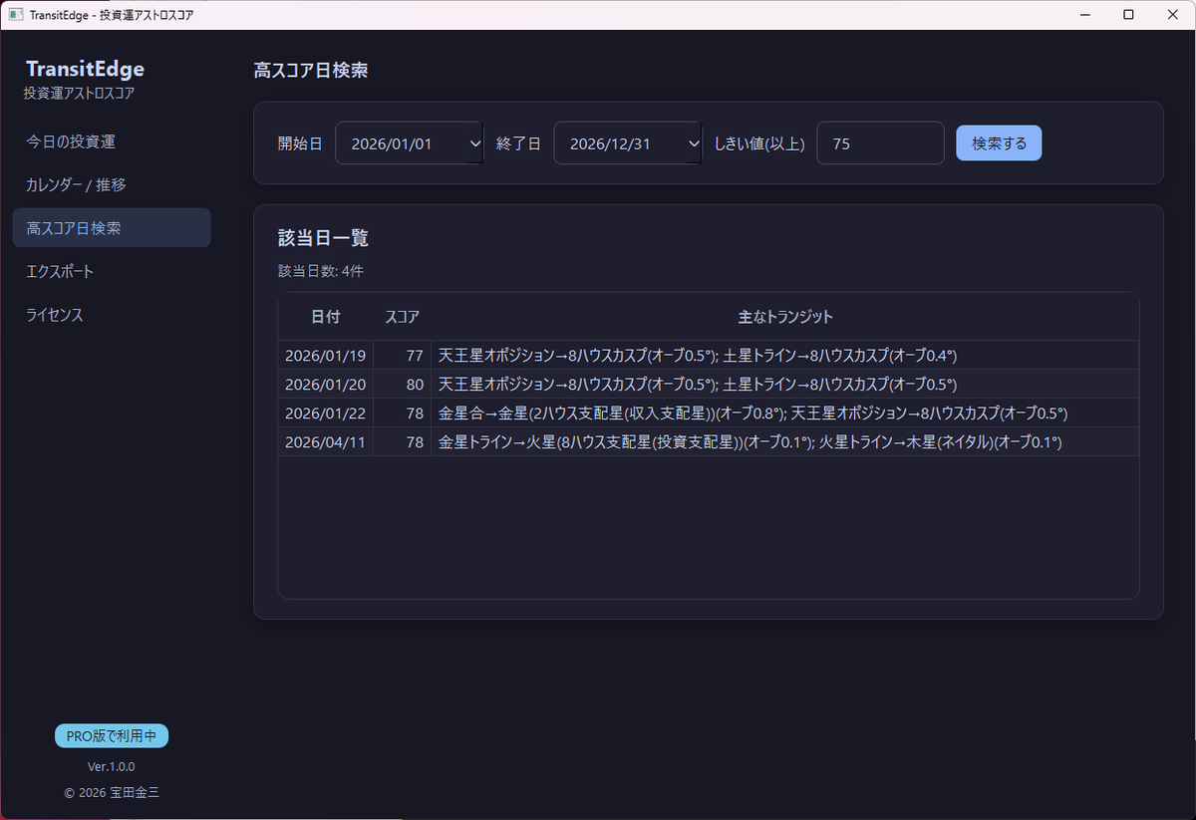Click the © 2026 宝田金三 copyright text
The width and height of the screenshot is (1196, 820).
(x=112, y=793)
